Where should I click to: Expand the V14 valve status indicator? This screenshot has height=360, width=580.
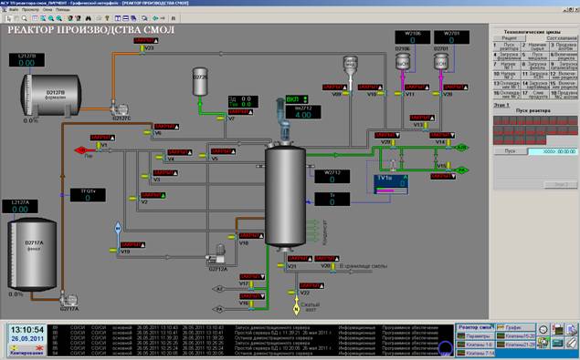[x=442, y=136]
